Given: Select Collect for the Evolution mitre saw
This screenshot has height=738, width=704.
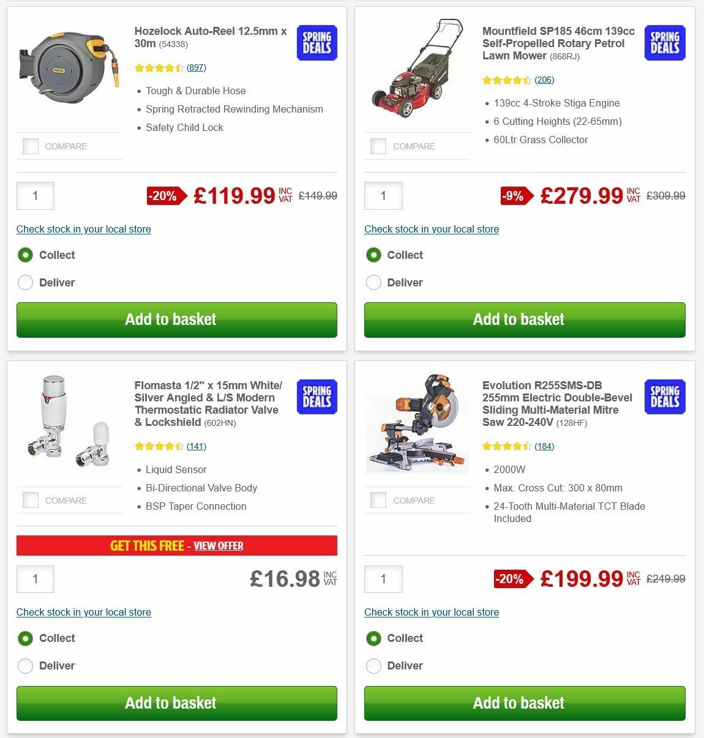Looking at the screenshot, I should [373, 638].
